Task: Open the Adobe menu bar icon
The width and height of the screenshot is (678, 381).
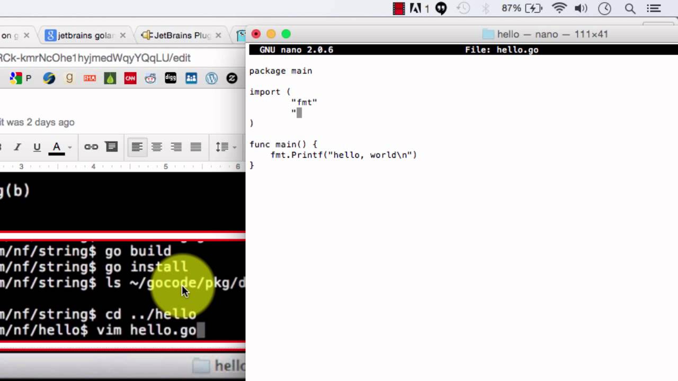Action: click(x=418, y=8)
